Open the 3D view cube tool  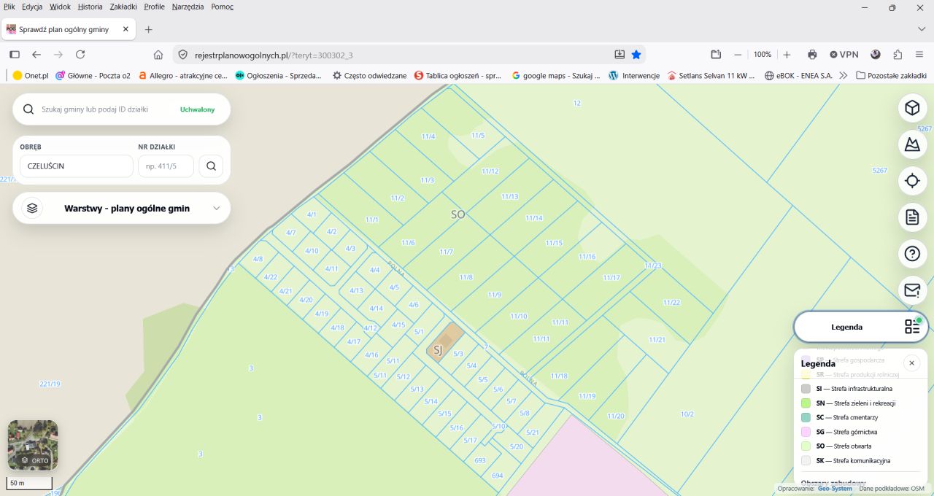click(x=912, y=108)
